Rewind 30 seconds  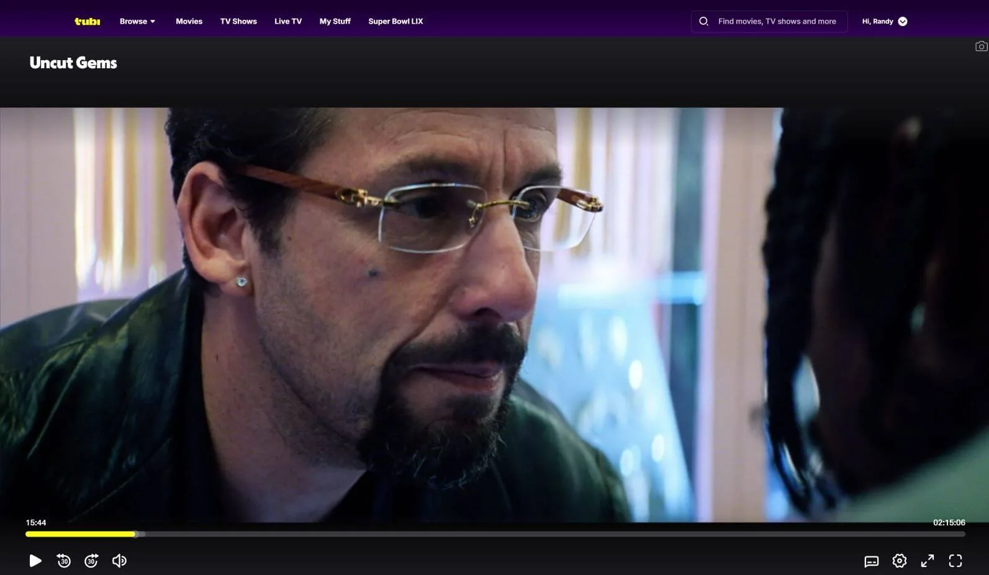point(63,561)
